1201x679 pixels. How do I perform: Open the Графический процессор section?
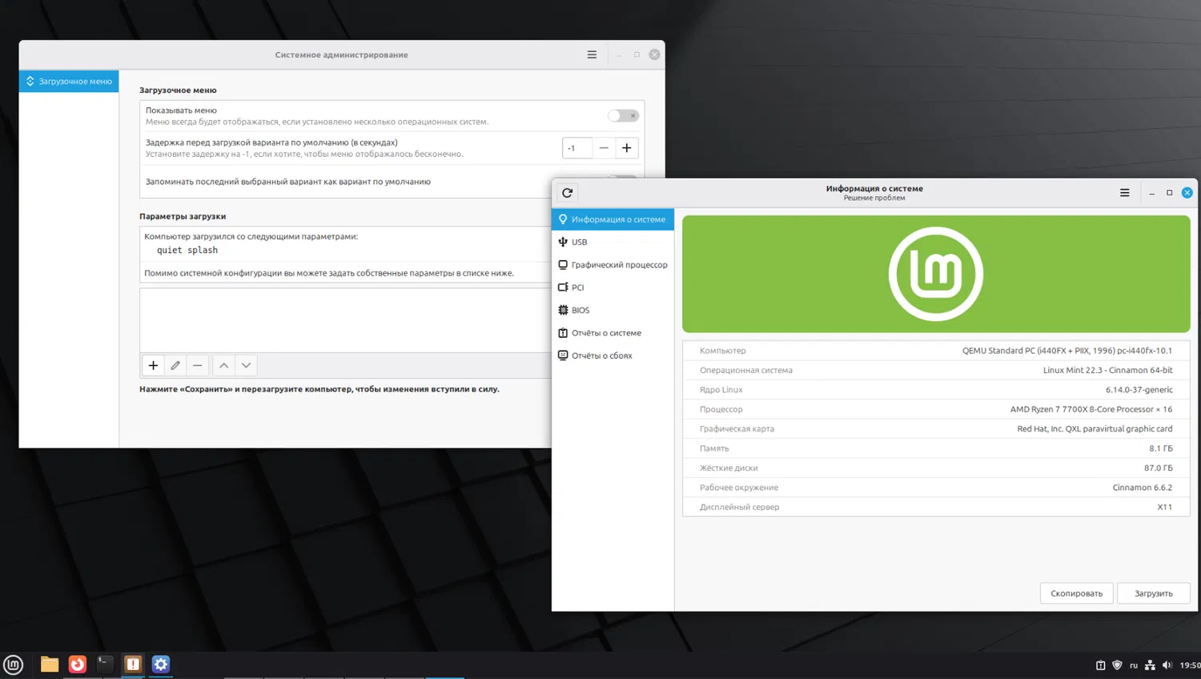click(x=613, y=265)
